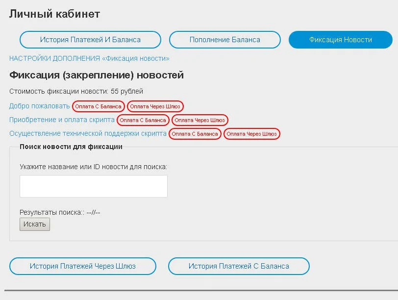The height and width of the screenshot is (300, 398).
Task: Focus the news name or ID search field
Action: 94,186
